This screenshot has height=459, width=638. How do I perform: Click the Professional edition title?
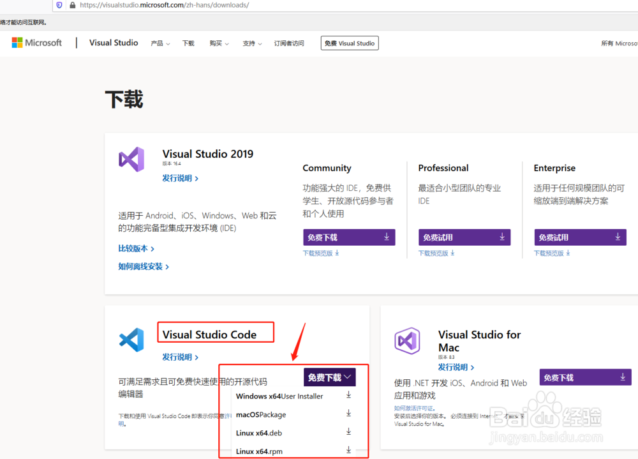point(443,168)
